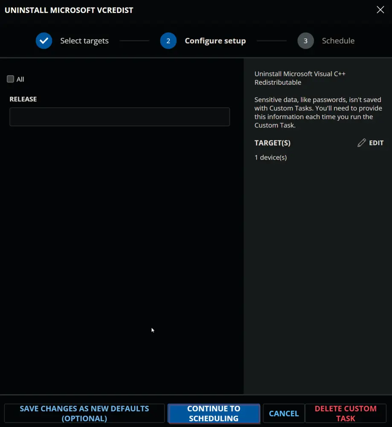Save changes as new defaults
Screen dimensions: 392x427
point(84,413)
